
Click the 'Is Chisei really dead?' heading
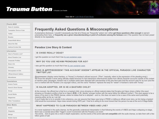(x=95, y=53)
